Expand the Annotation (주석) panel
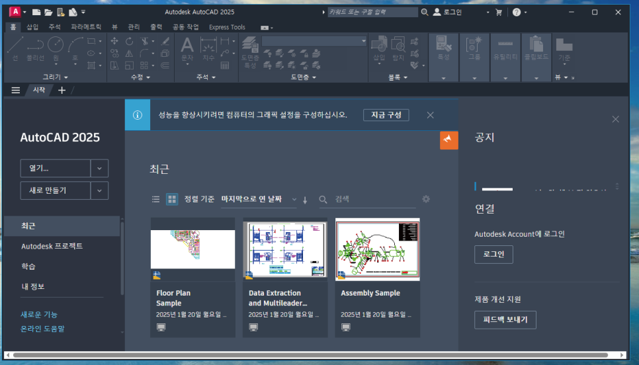Viewport: 639px width, 365px height. tap(206, 77)
